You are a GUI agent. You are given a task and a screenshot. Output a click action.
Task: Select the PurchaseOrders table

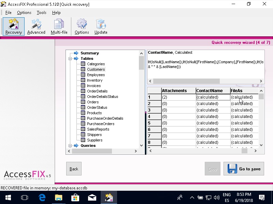point(101,124)
